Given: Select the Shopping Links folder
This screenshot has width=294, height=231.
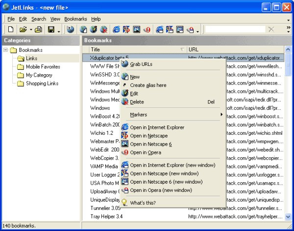Looking at the screenshot, I should tap(42, 84).
